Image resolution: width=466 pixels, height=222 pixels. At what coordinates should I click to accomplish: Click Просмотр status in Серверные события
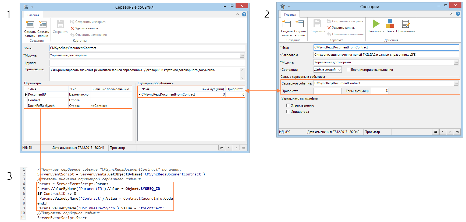point(117,148)
